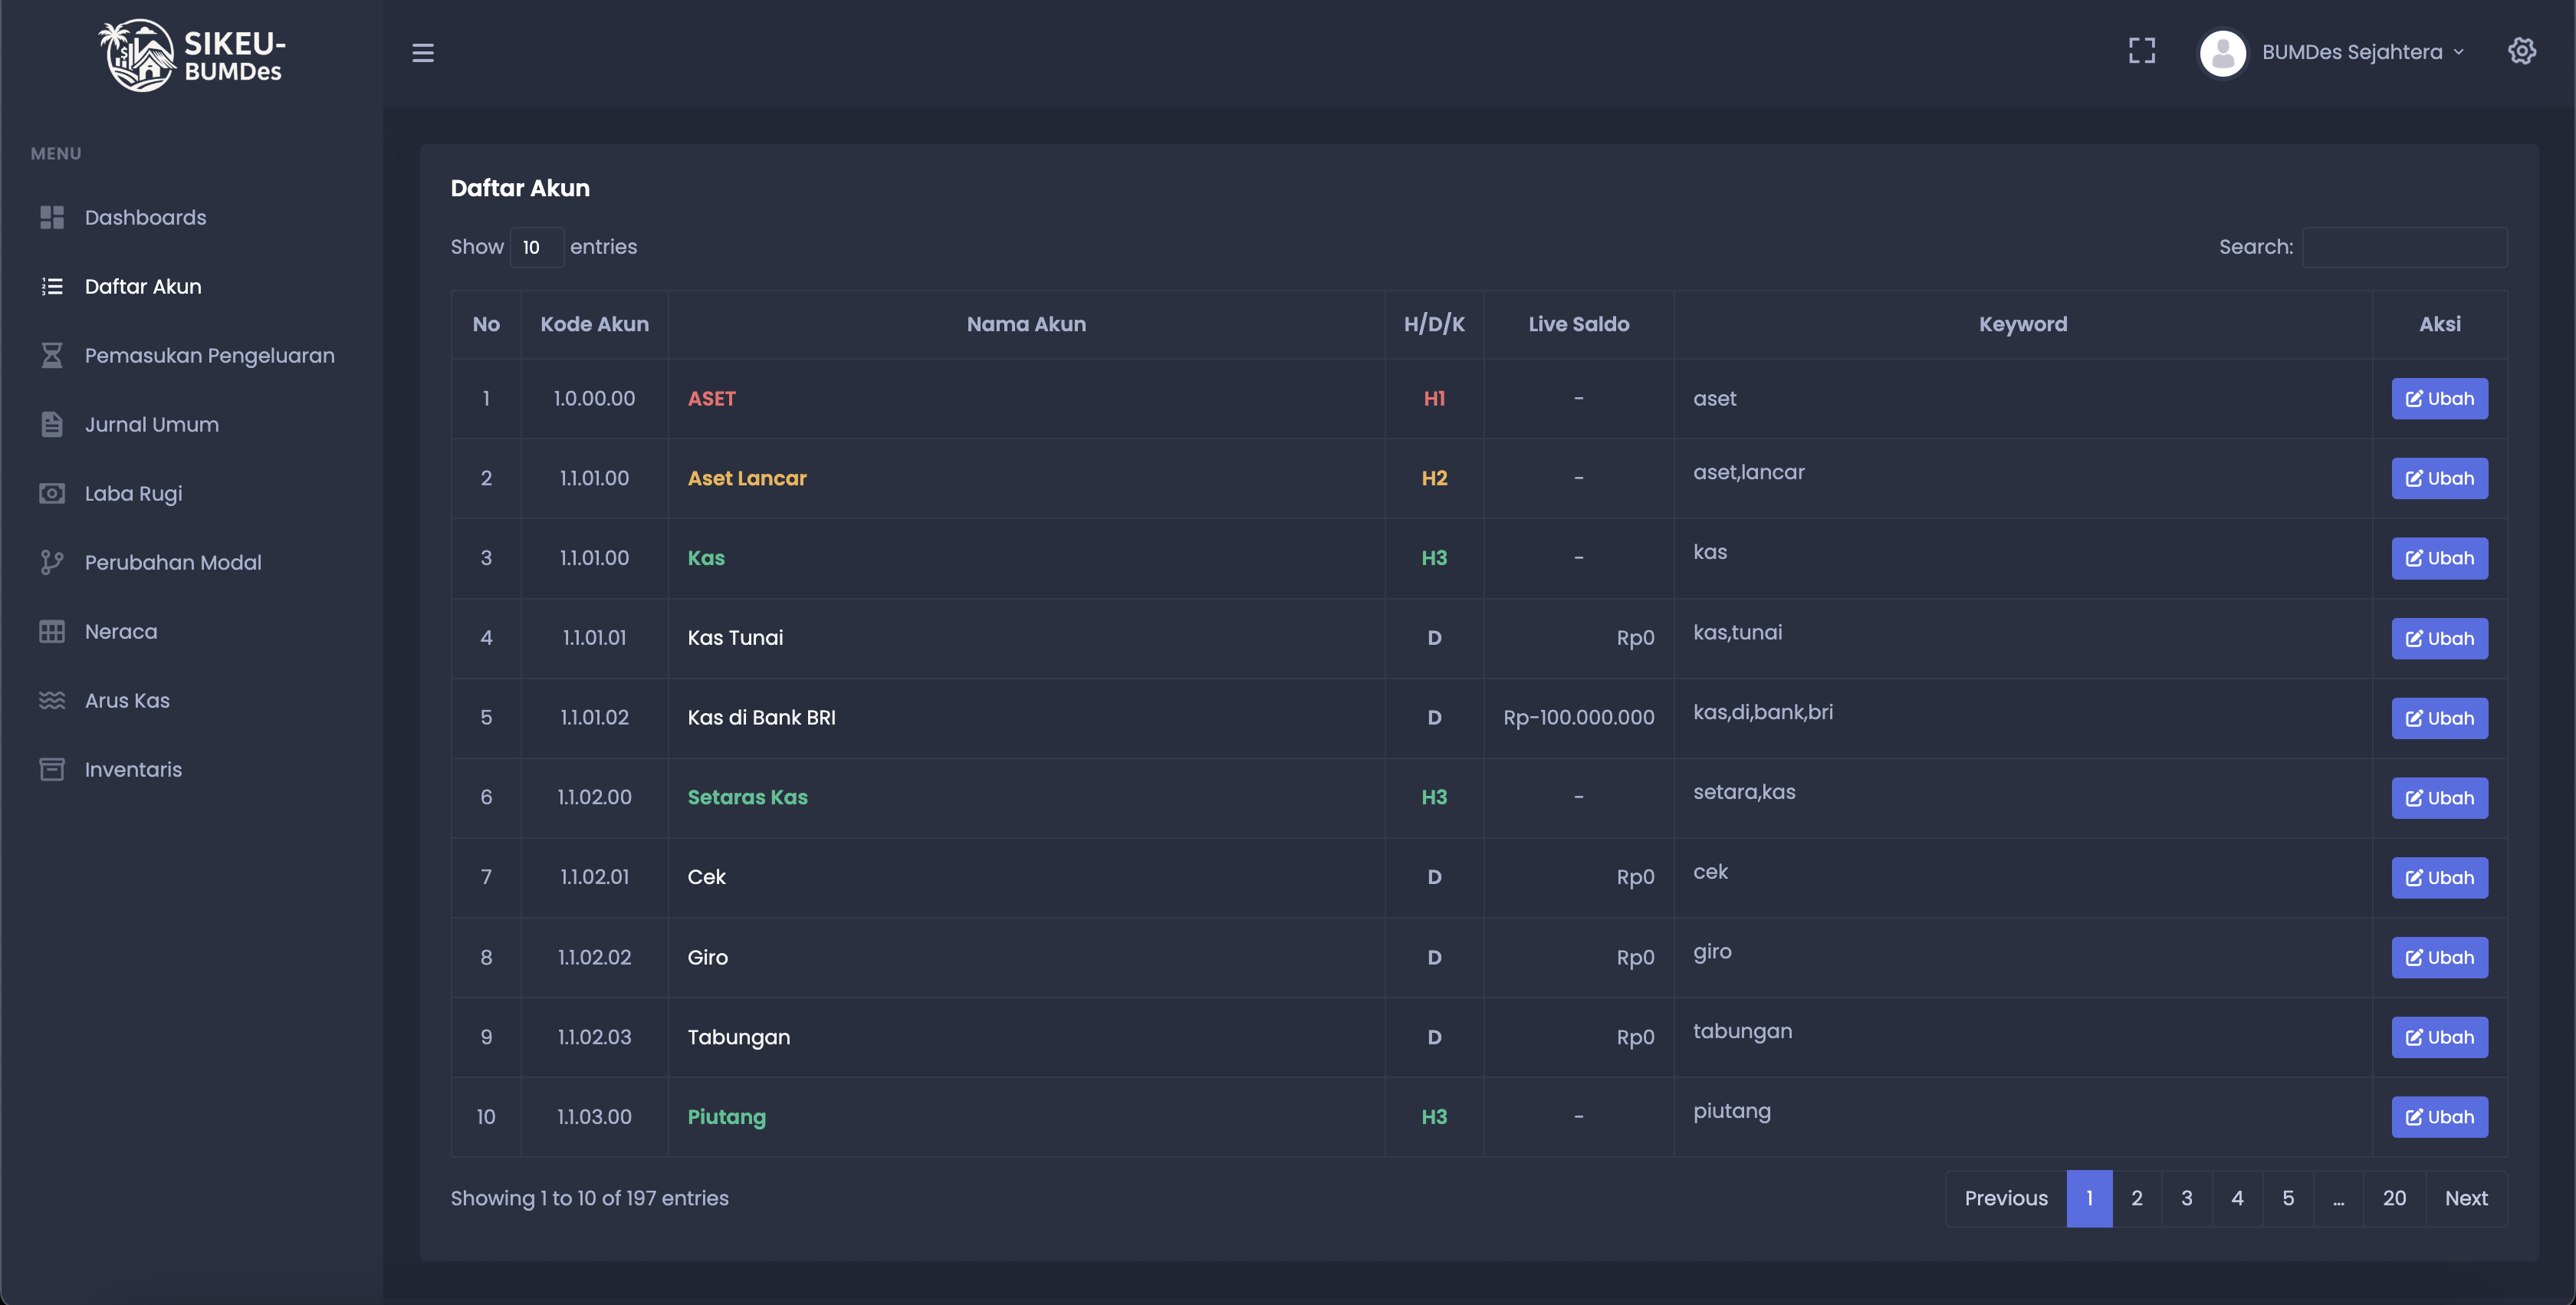Image resolution: width=2576 pixels, height=1305 pixels.
Task: Click the Pemasukan Pengeluaran hourglass icon
Action: (x=52, y=355)
